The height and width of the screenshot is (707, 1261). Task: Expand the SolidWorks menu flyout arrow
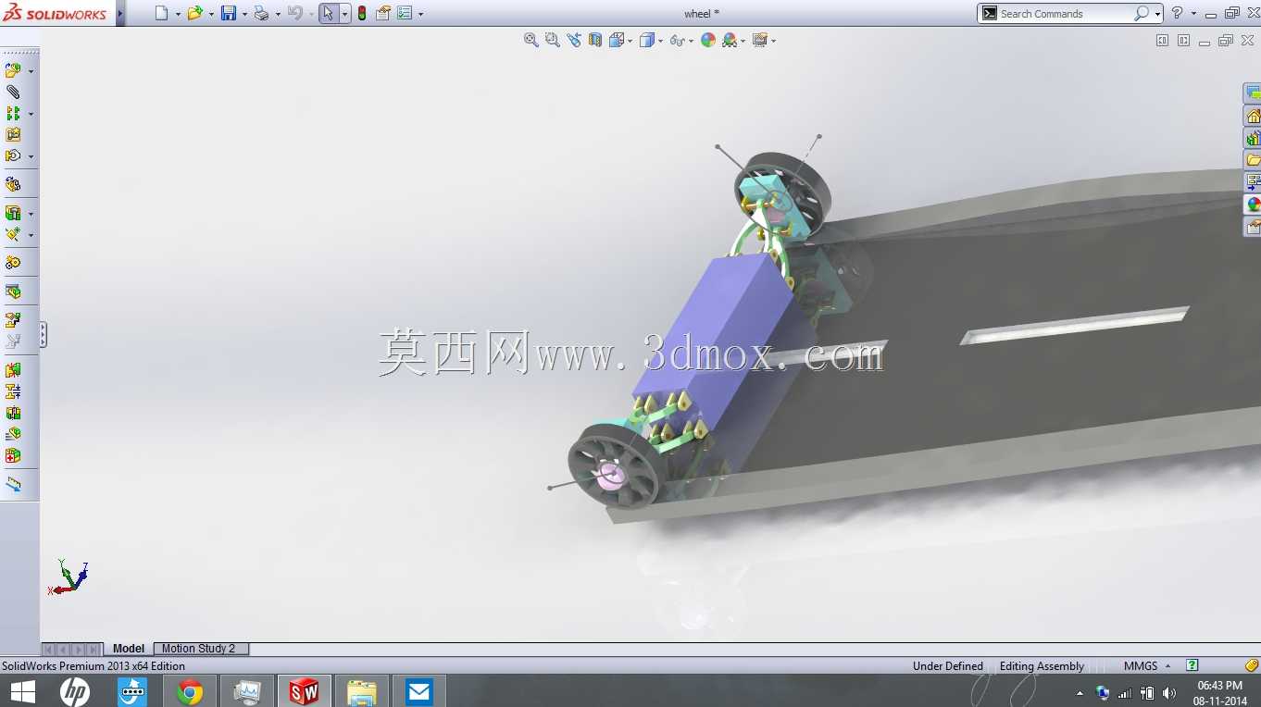(120, 13)
